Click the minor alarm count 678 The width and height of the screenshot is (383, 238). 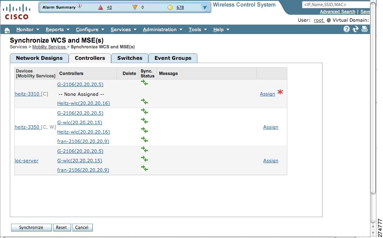click(180, 7)
